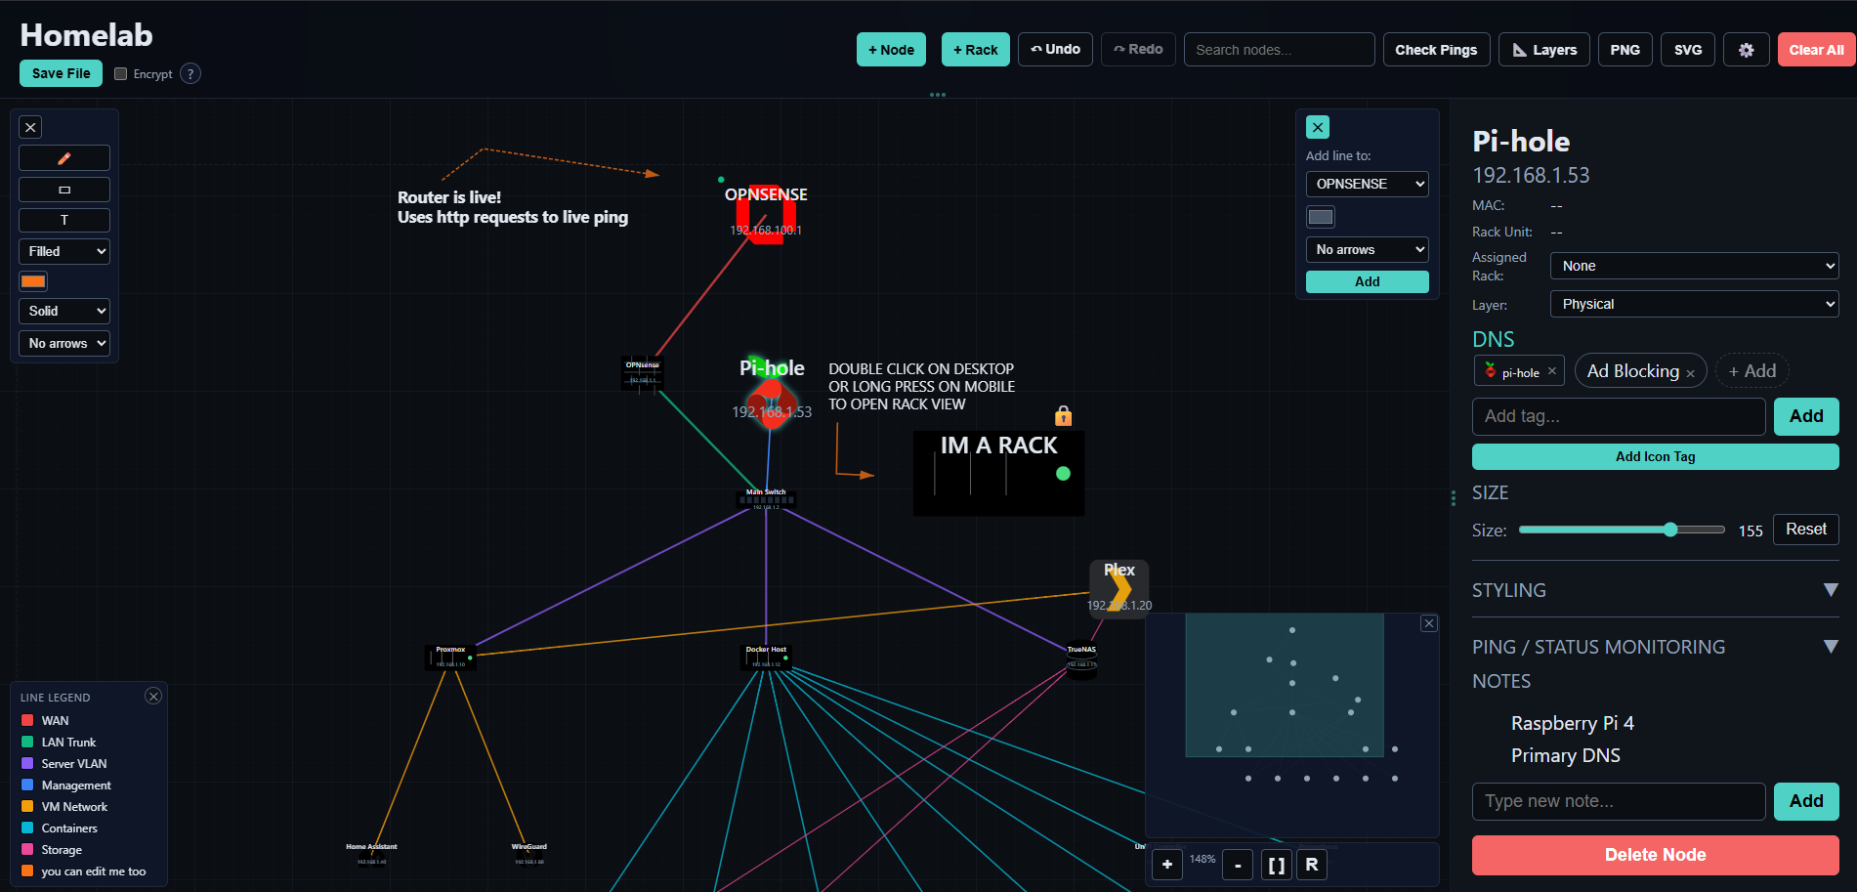Viewport: 1857px width, 892px height.
Task: Open the Assigned Rack dropdown
Action: pos(1695,266)
